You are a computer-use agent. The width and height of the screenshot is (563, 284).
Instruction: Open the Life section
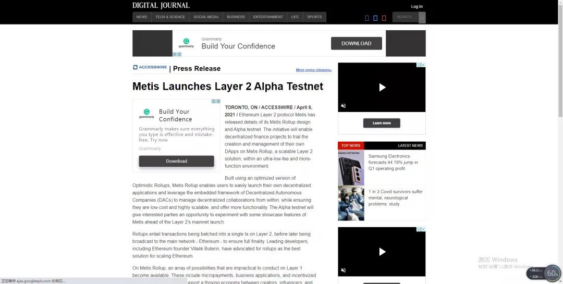(x=295, y=17)
